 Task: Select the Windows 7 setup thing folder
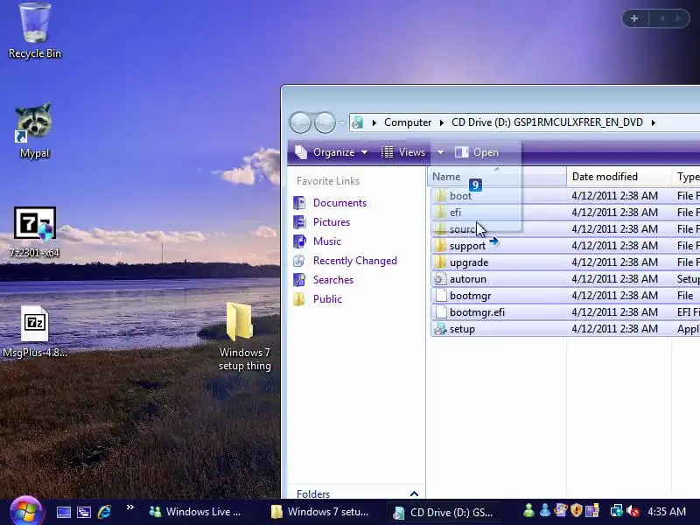pyautogui.click(x=244, y=337)
